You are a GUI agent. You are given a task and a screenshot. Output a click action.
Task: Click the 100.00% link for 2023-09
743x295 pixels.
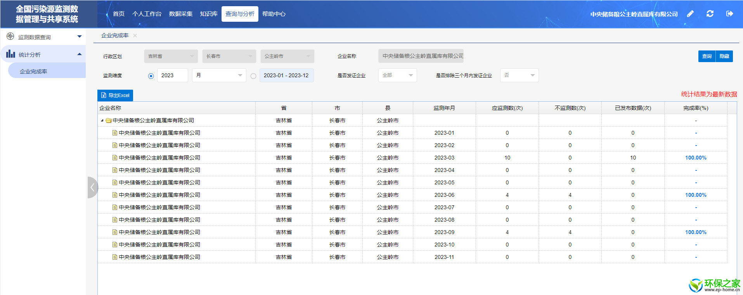coord(696,232)
